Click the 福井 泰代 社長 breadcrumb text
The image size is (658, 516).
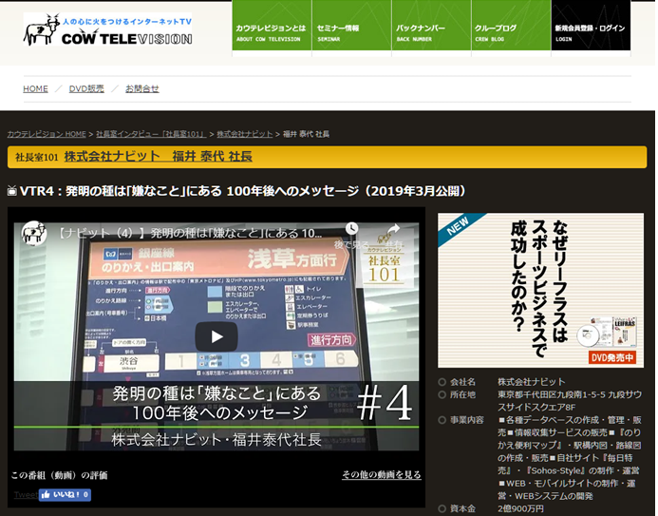[306, 134]
